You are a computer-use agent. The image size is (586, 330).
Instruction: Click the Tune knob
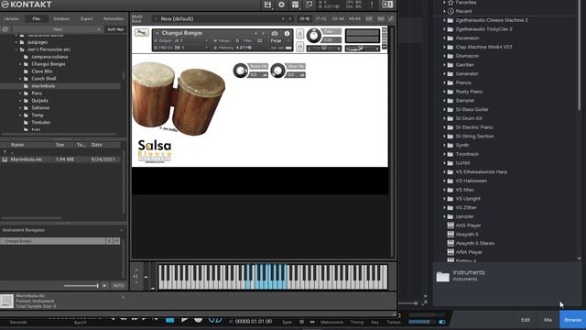pyautogui.click(x=313, y=36)
